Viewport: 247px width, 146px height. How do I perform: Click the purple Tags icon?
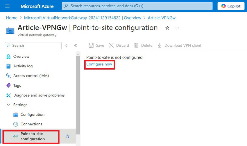pyautogui.click(x=8, y=85)
